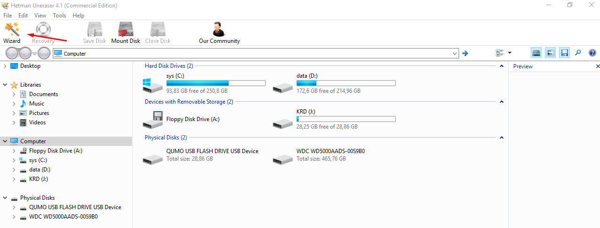
Task: Open the view mode dropdown arrow
Action: (x=510, y=53)
